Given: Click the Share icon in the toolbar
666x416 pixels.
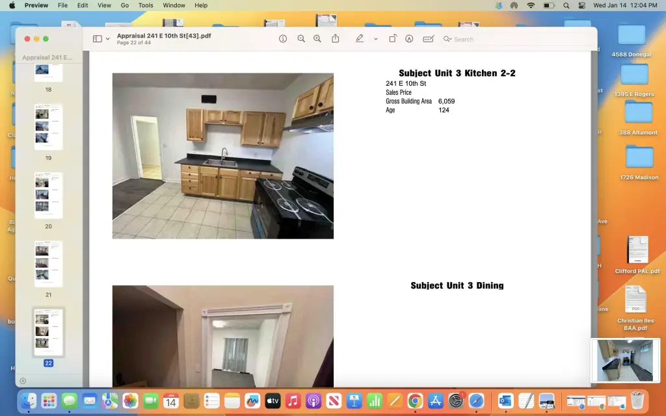Looking at the screenshot, I should (335, 39).
